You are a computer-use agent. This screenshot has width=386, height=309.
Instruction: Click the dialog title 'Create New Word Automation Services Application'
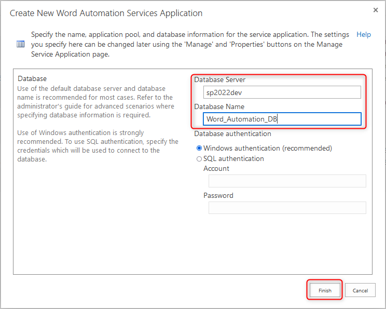coord(106,14)
